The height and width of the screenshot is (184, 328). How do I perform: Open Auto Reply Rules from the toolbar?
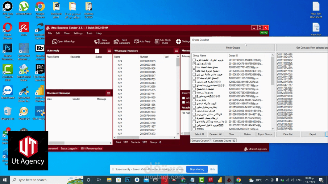pos(163,41)
